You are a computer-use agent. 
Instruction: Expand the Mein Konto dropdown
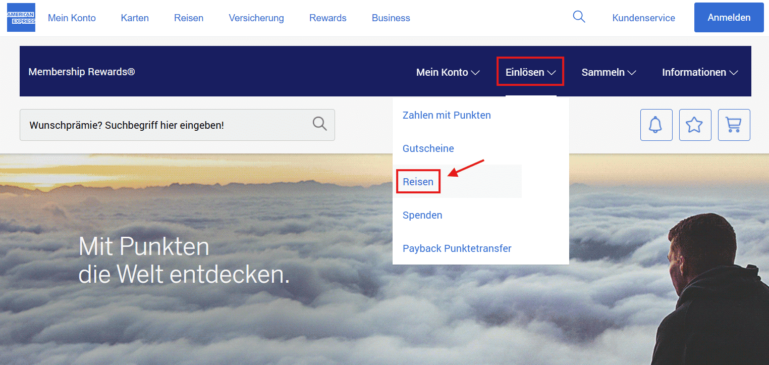[x=448, y=72]
